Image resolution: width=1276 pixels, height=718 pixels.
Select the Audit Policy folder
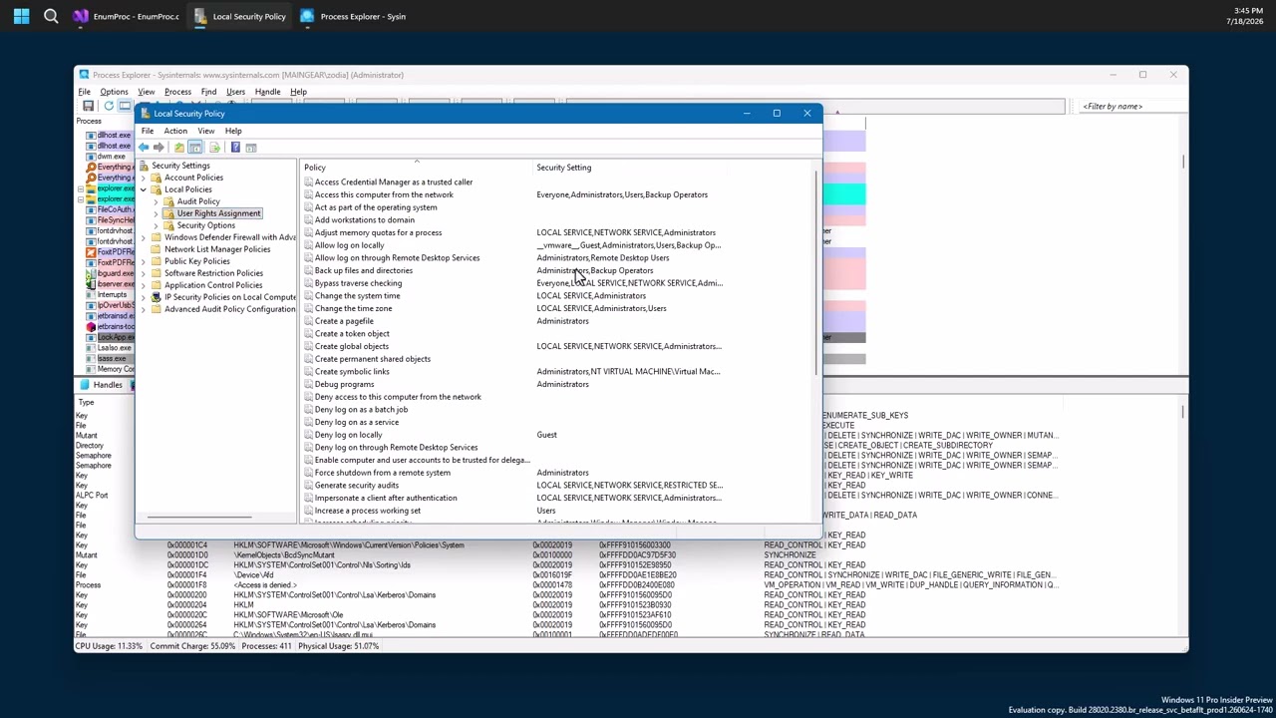click(x=198, y=201)
